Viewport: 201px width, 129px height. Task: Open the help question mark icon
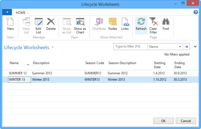pos(196,12)
